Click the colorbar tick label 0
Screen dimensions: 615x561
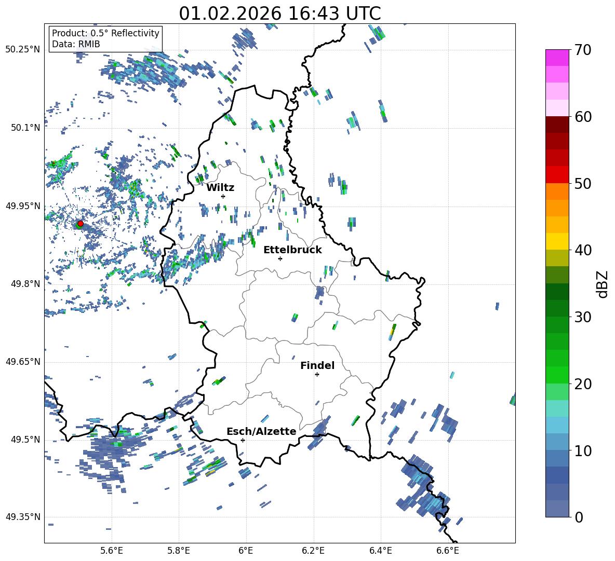579,517
